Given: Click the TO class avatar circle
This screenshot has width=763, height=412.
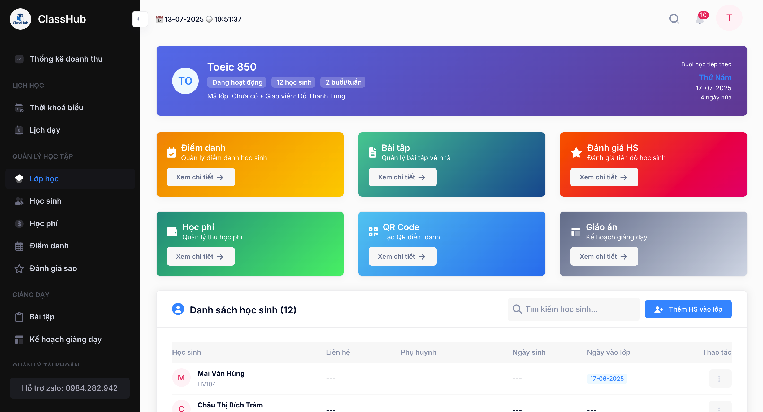Looking at the screenshot, I should (185, 81).
